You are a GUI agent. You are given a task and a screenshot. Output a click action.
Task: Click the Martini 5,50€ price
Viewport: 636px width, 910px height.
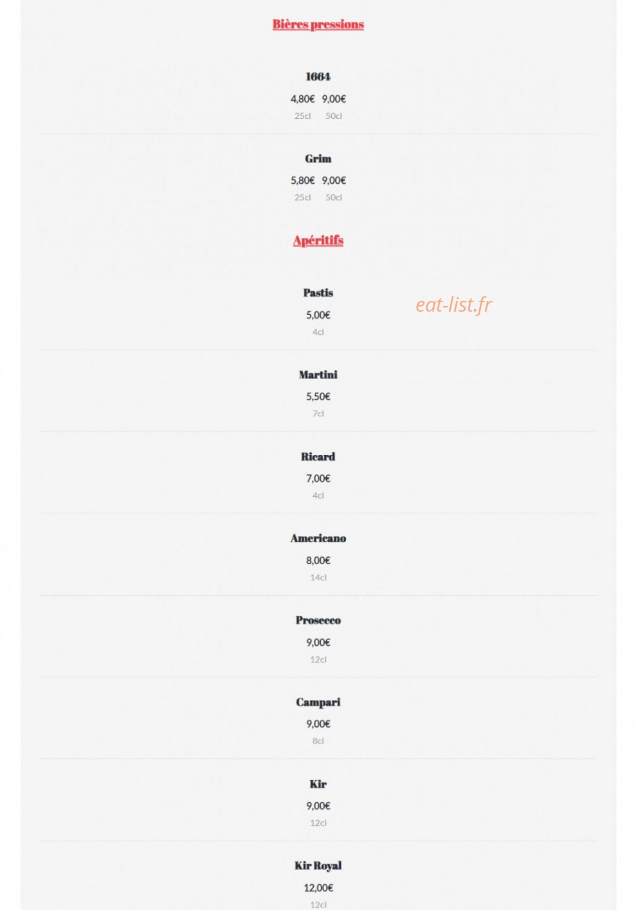pos(318,397)
